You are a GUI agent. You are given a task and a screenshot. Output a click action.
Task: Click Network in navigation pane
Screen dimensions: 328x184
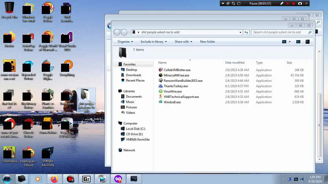point(127,150)
